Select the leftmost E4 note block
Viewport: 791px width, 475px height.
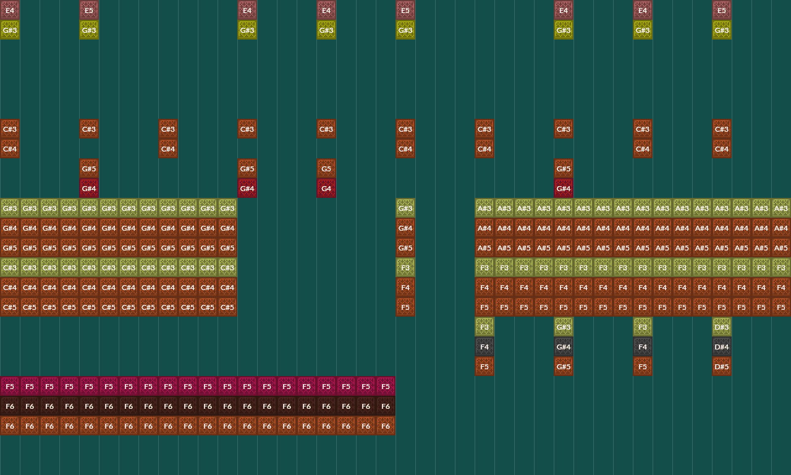click(x=10, y=10)
